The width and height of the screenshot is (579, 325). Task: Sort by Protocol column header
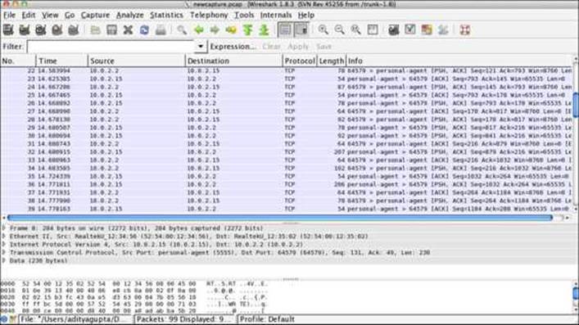click(300, 61)
